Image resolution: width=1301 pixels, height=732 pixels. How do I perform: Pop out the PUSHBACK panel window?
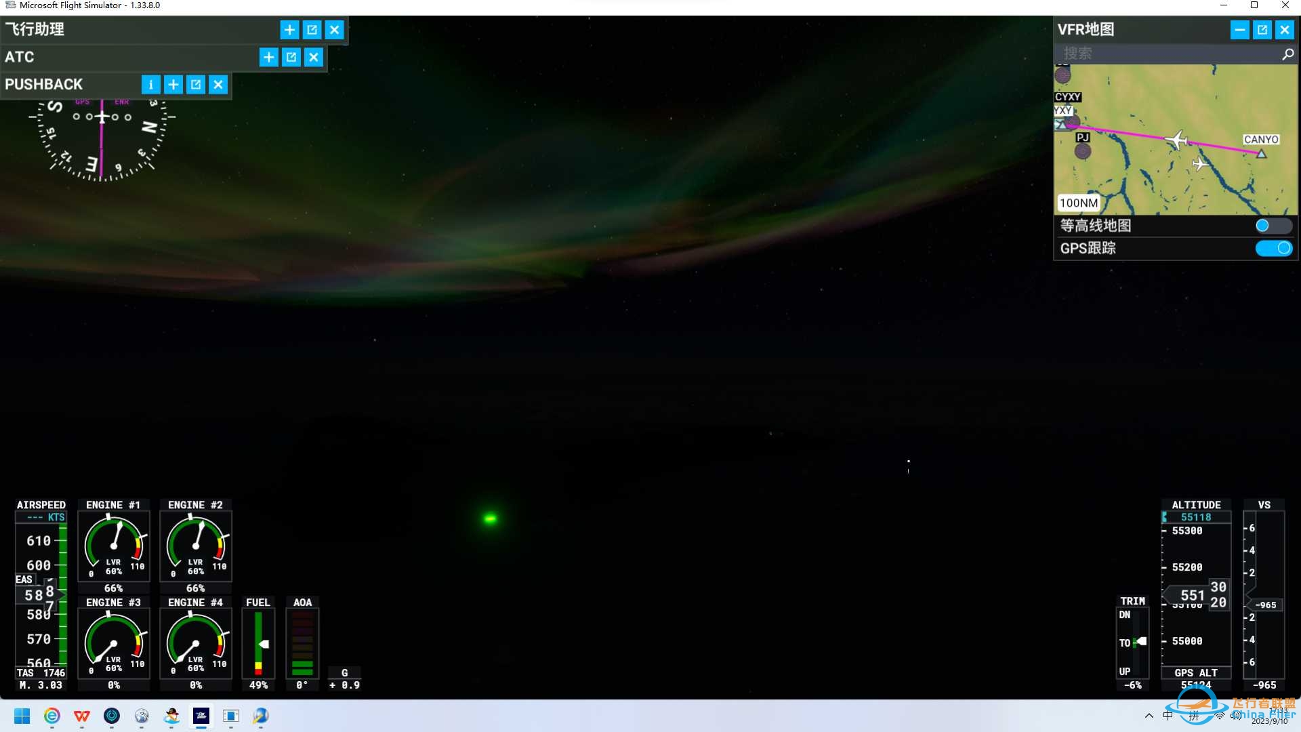(x=196, y=85)
